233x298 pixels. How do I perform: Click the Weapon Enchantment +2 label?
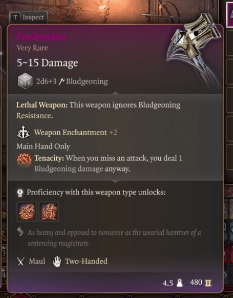76,133
